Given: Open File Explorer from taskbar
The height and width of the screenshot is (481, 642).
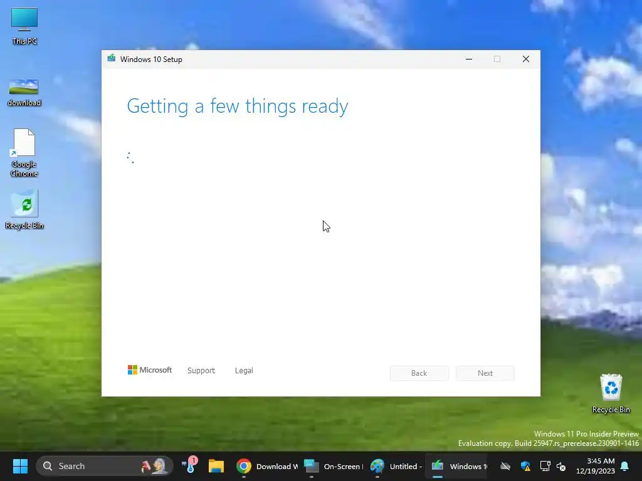Looking at the screenshot, I should pyautogui.click(x=216, y=466).
